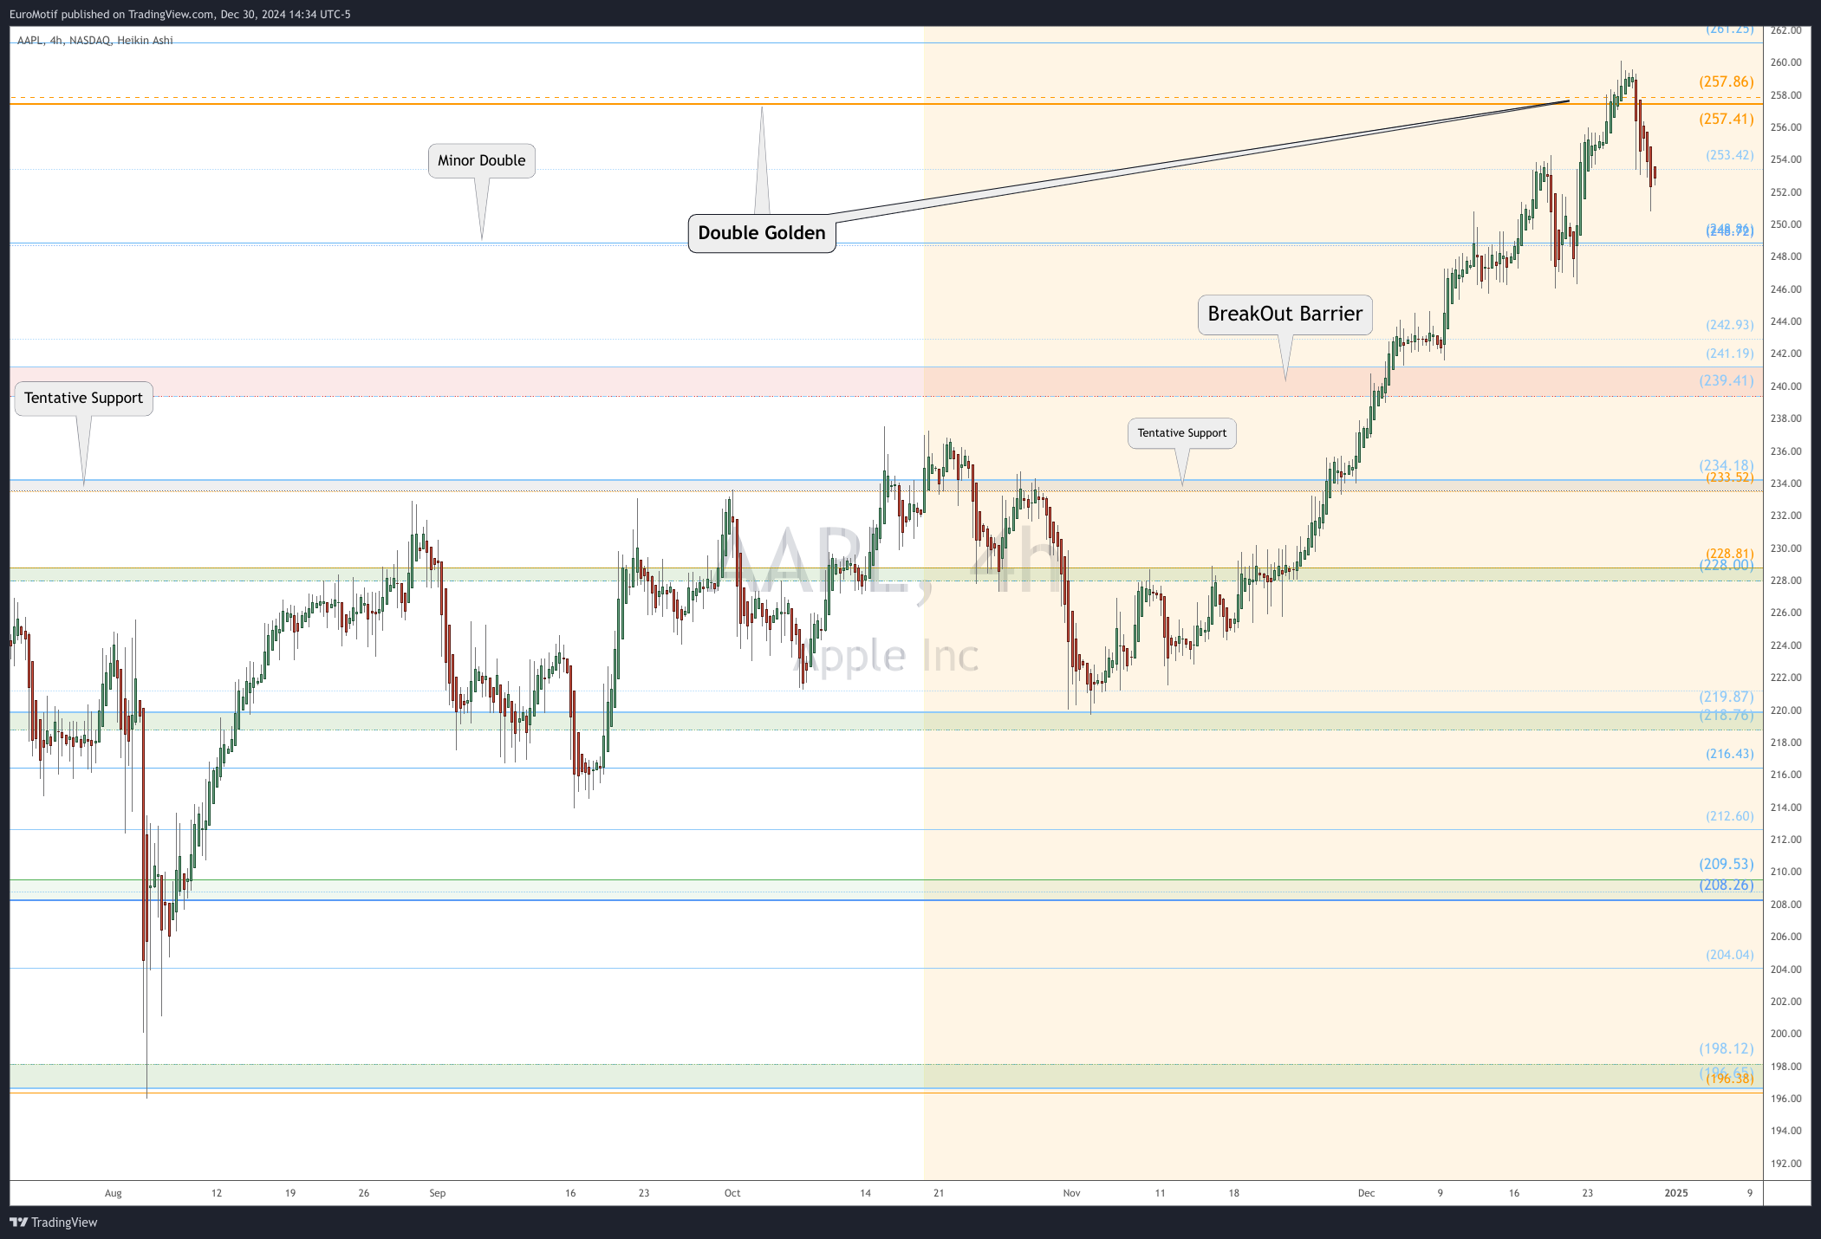Click the (209.53) level label

click(x=1726, y=864)
